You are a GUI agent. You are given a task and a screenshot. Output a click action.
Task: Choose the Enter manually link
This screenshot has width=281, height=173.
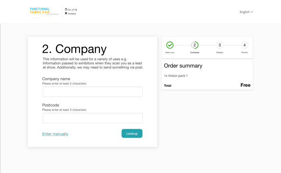(x=55, y=134)
